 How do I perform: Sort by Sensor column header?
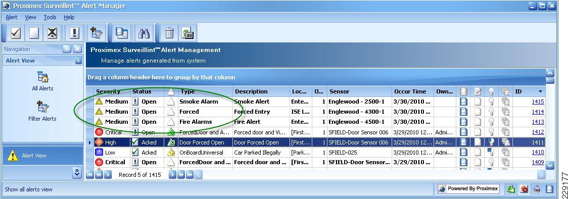click(x=359, y=91)
